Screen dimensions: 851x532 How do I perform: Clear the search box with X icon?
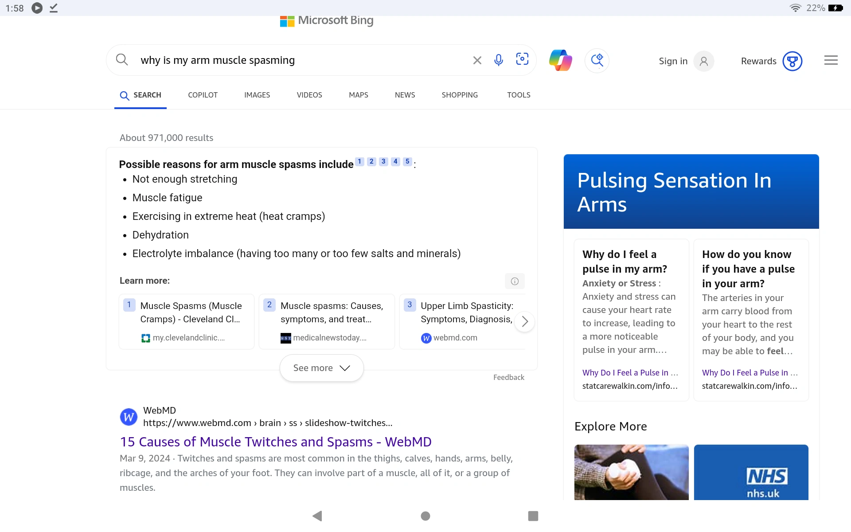click(477, 60)
